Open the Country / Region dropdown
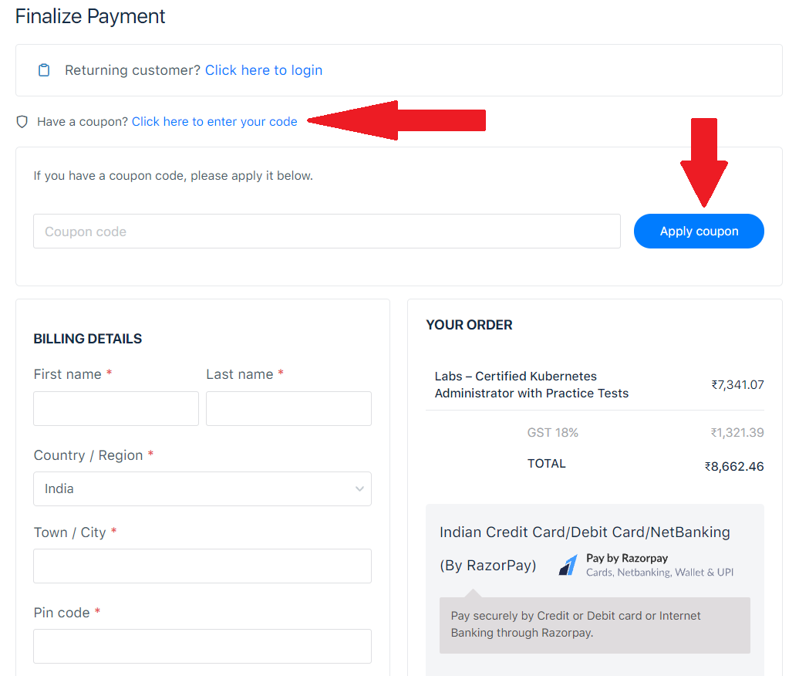 coord(202,488)
